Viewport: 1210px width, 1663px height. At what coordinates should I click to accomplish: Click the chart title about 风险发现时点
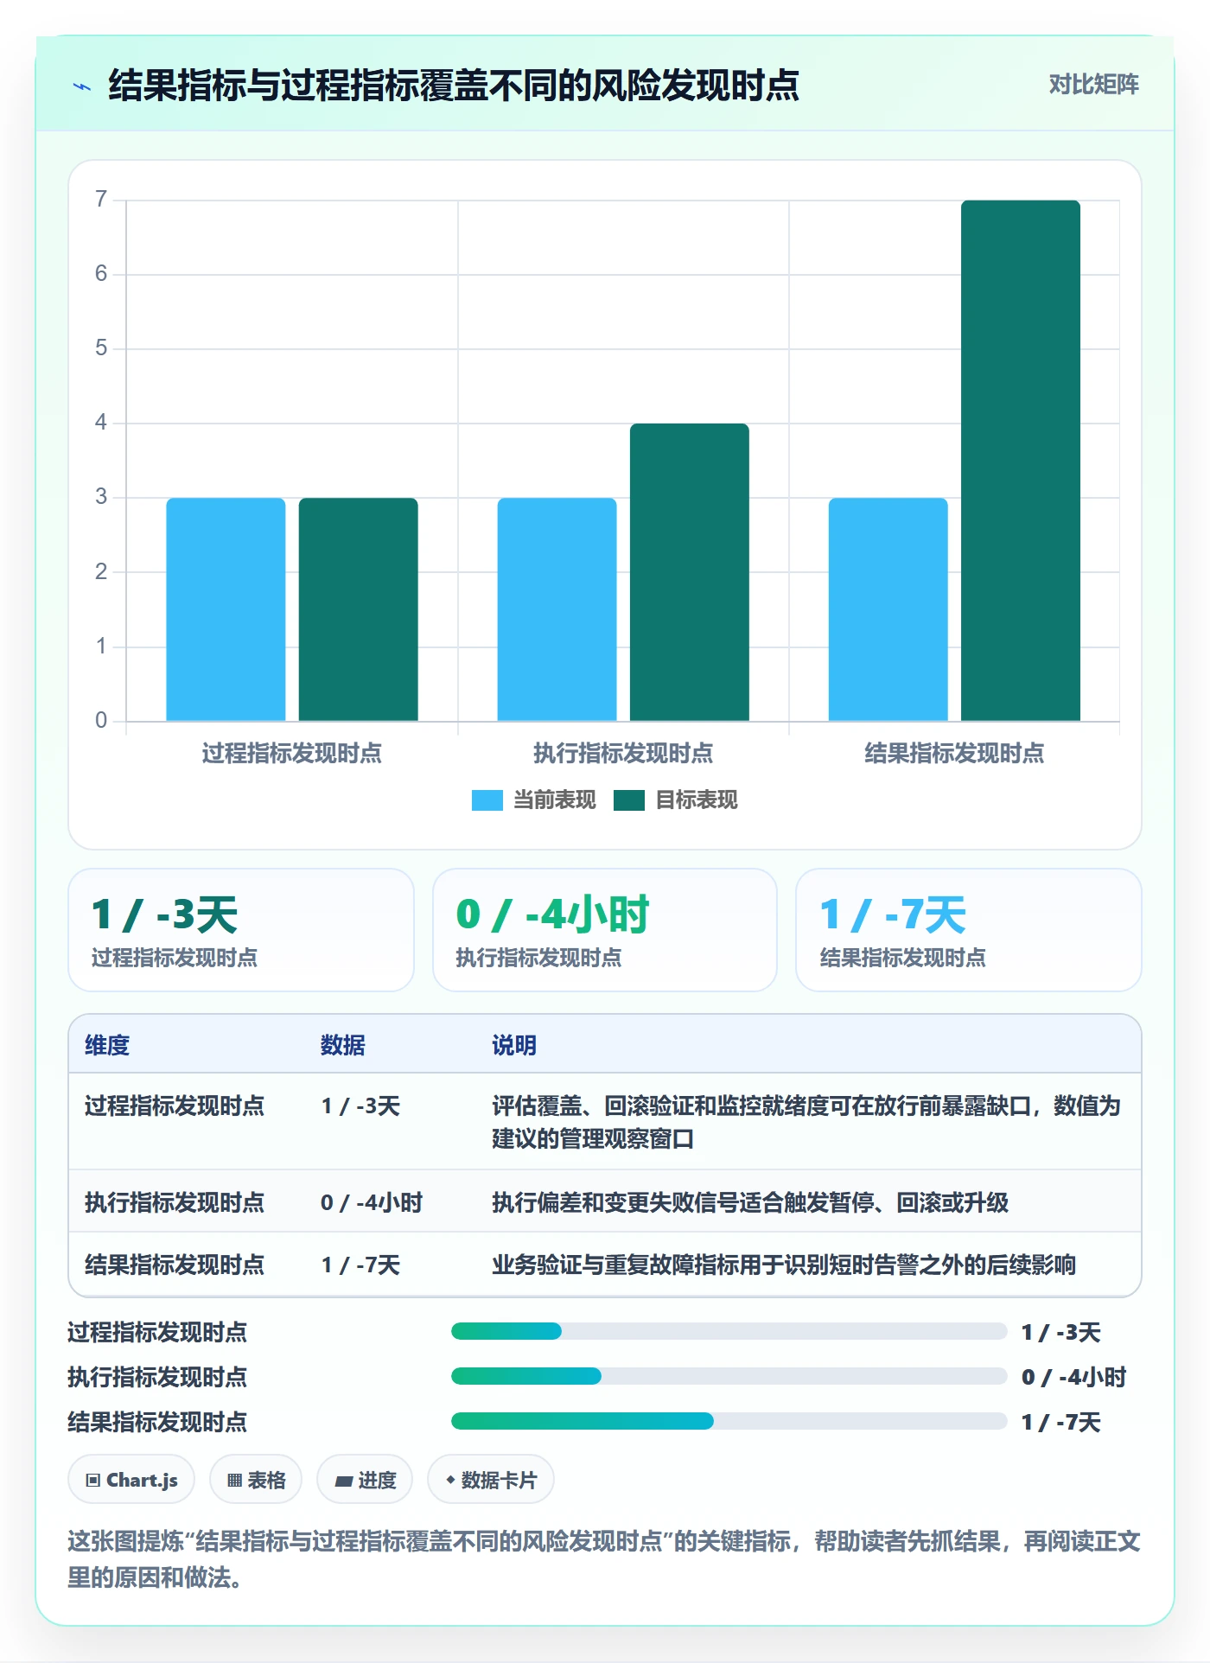(x=454, y=86)
